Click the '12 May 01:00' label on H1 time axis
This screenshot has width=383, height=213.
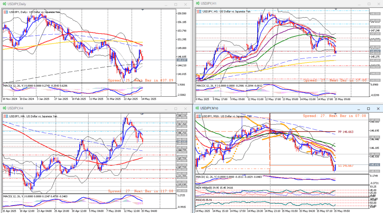pos(255,100)
